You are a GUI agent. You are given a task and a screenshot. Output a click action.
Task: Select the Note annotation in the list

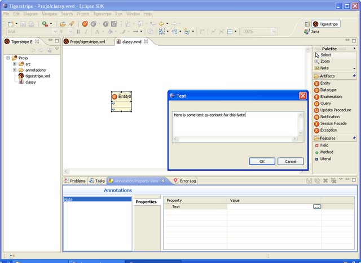click(x=98, y=199)
